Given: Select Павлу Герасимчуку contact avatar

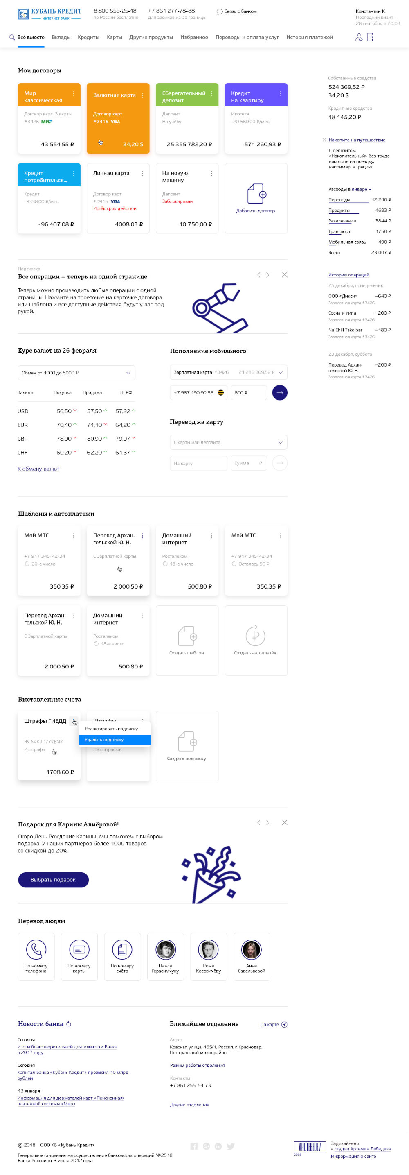Looking at the screenshot, I should pos(165,950).
